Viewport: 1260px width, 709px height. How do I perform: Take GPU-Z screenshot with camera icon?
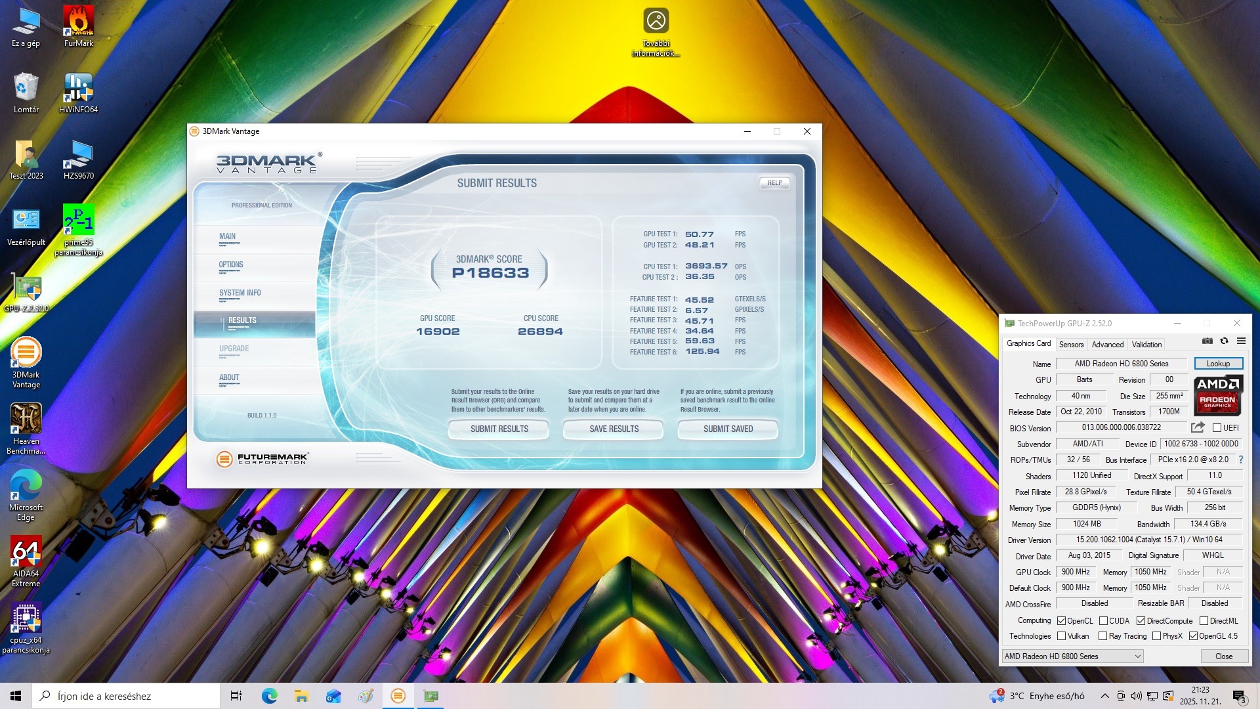[x=1207, y=341]
